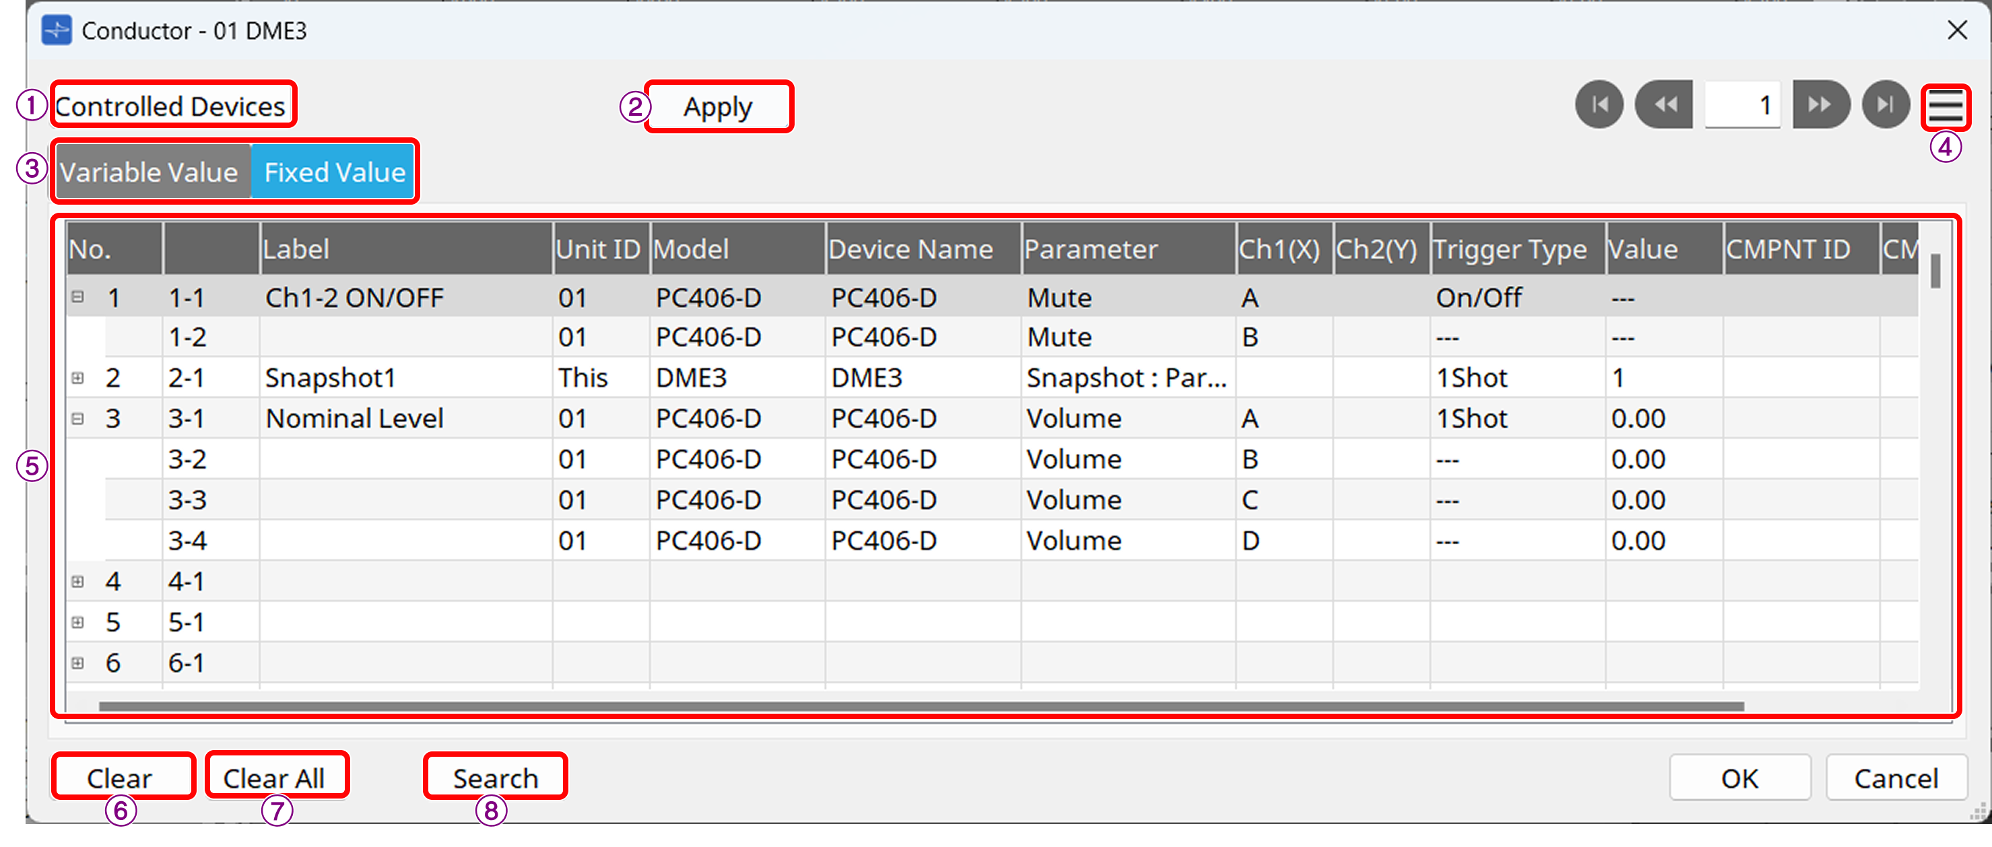Expand row 5 in the list
This screenshot has height=847, width=1992.
click(77, 621)
